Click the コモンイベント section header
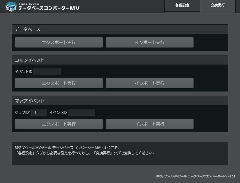The width and height of the screenshot is (240, 183). pos(120,60)
